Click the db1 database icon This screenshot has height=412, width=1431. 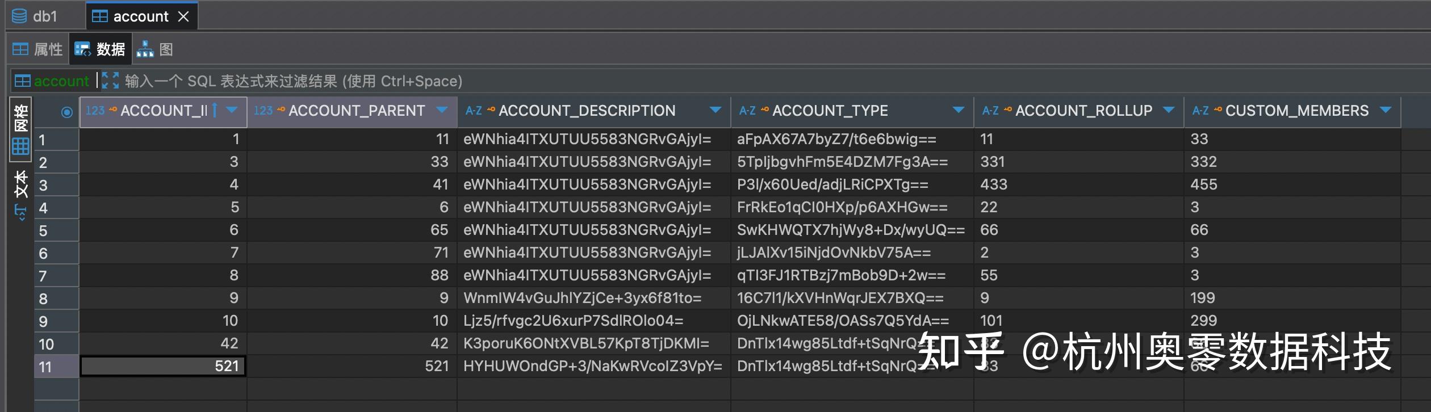coord(19,16)
